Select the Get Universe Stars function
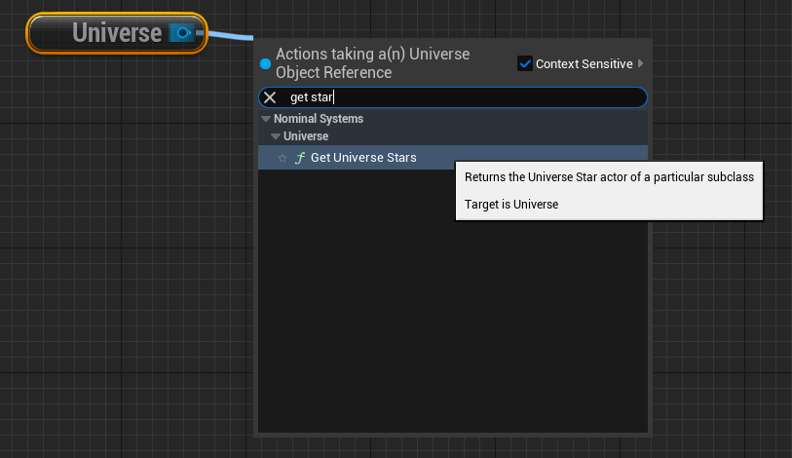Screen dimensions: 792x458 coord(453,158)
